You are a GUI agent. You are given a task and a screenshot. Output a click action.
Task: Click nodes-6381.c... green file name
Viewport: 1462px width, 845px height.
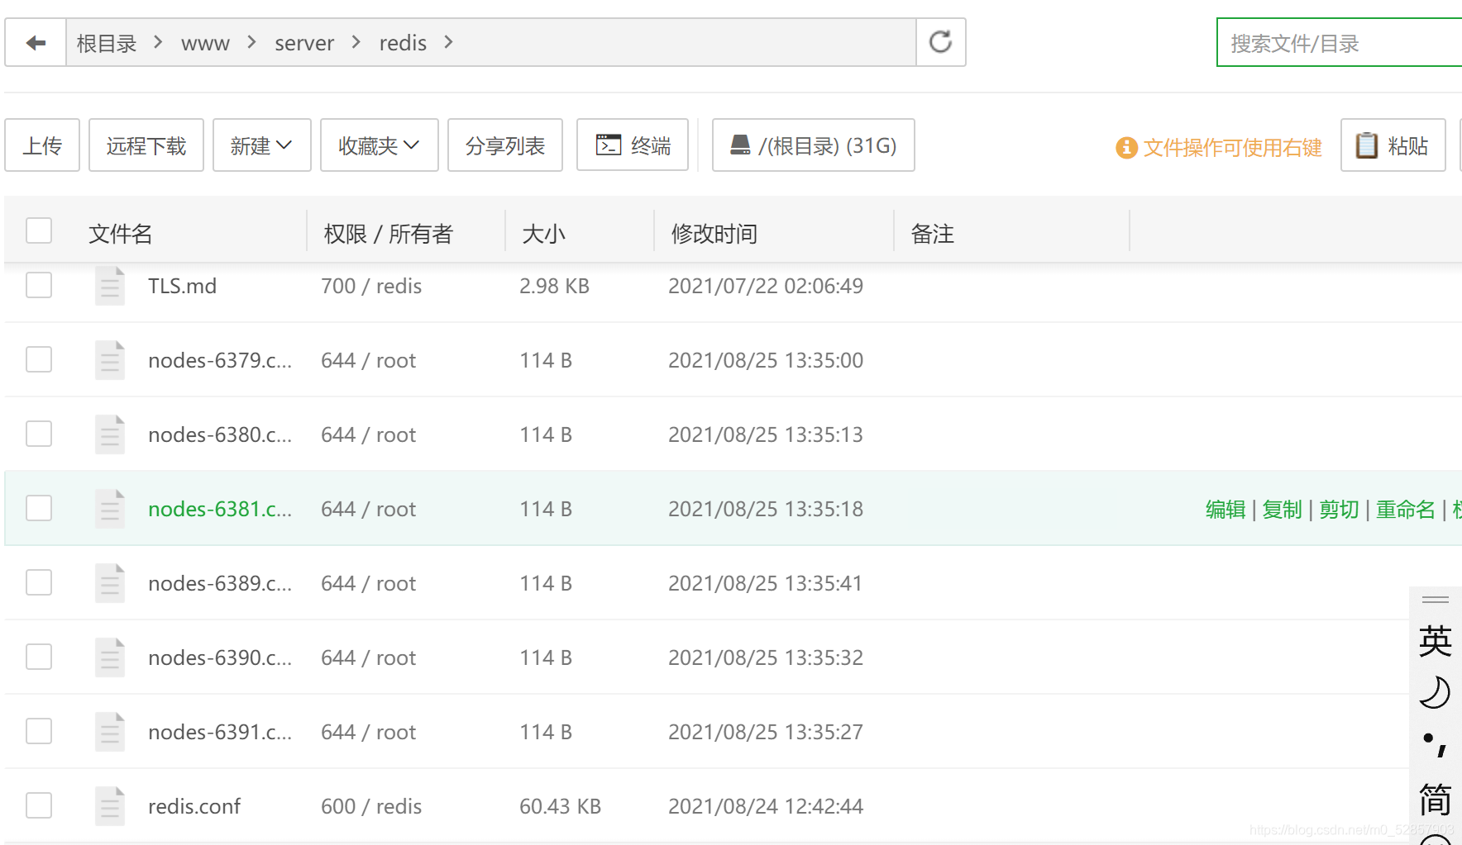pyautogui.click(x=220, y=509)
